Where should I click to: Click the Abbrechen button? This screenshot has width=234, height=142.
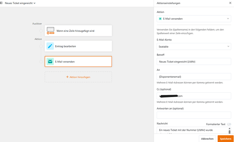207,139
